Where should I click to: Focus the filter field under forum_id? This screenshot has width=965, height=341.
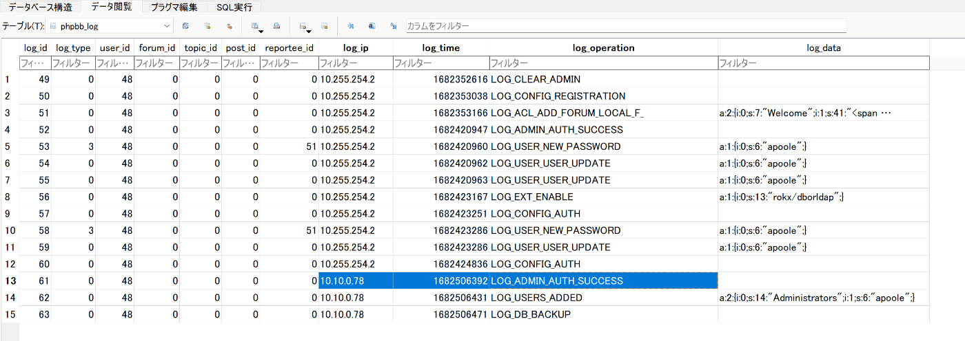coord(156,63)
